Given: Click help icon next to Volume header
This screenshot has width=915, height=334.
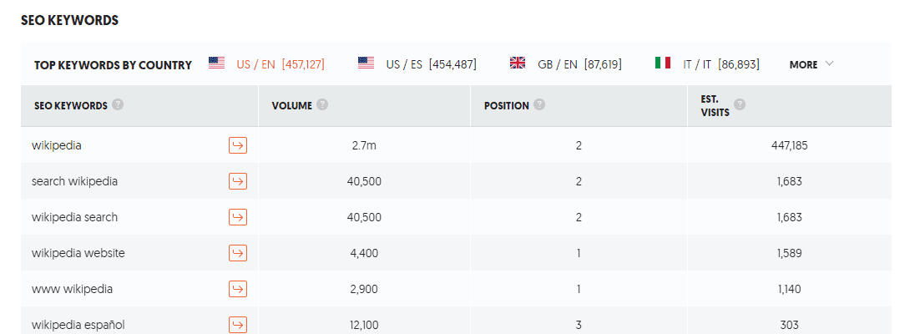Looking at the screenshot, I should [x=322, y=105].
